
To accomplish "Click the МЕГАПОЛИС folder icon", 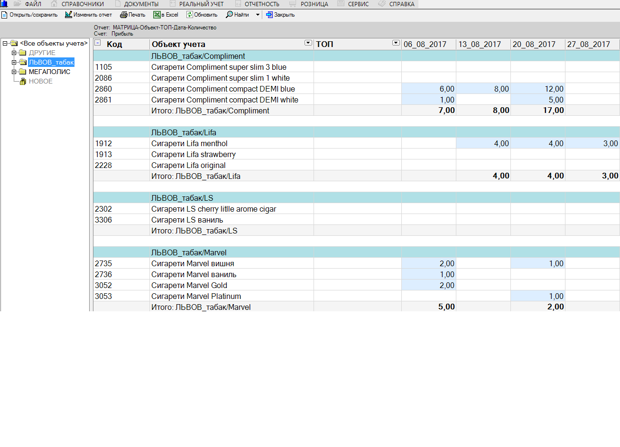I will click(22, 72).
